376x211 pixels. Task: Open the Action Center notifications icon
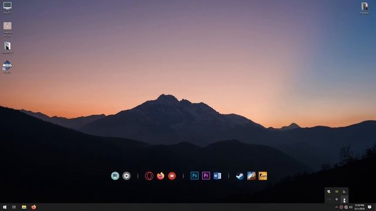pyautogui.click(x=370, y=207)
